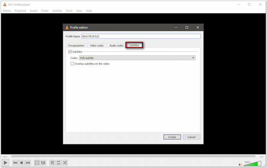The height and width of the screenshot is (168, 267).
Task: Minimize the Profile edition dialog
Action: pos(176,27)
